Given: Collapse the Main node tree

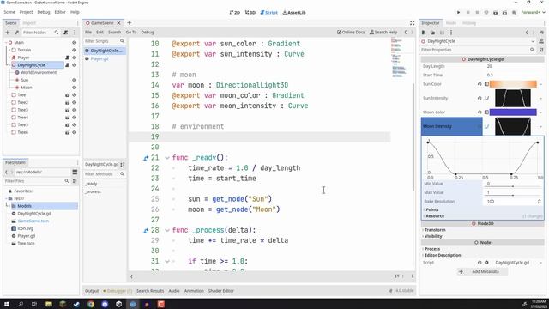Looking at the screenshot, I should pyautogui.click(x=6, y=42).
